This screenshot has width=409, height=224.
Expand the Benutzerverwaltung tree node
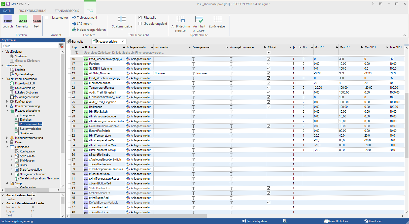coord(7,106)
